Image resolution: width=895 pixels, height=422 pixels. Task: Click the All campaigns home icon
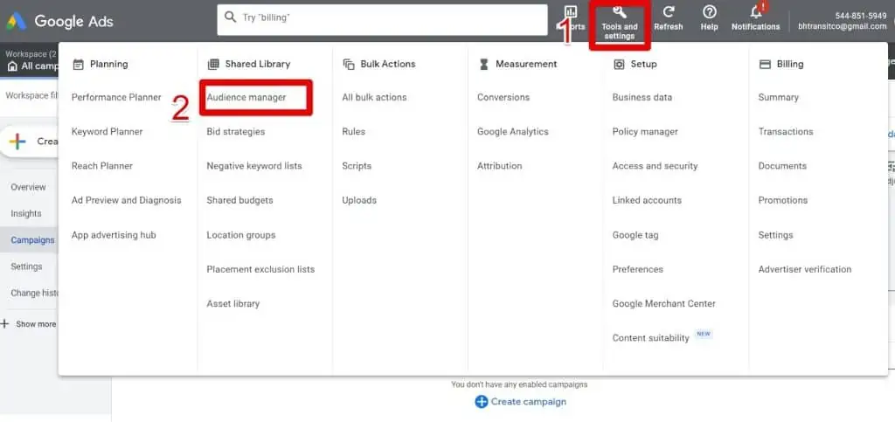click(12, 66)
